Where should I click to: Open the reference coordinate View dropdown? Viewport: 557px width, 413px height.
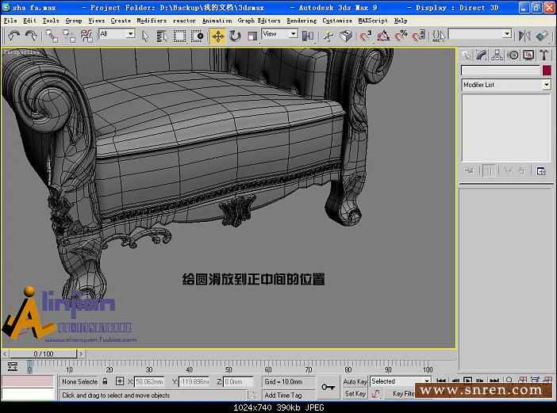[279, 34]
